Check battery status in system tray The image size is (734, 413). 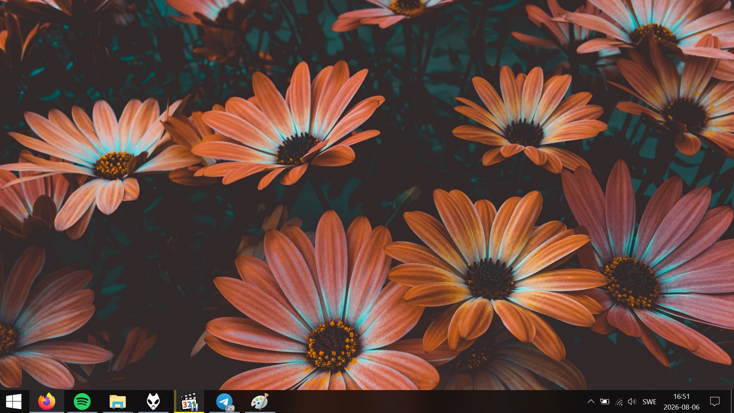(605, 402)
